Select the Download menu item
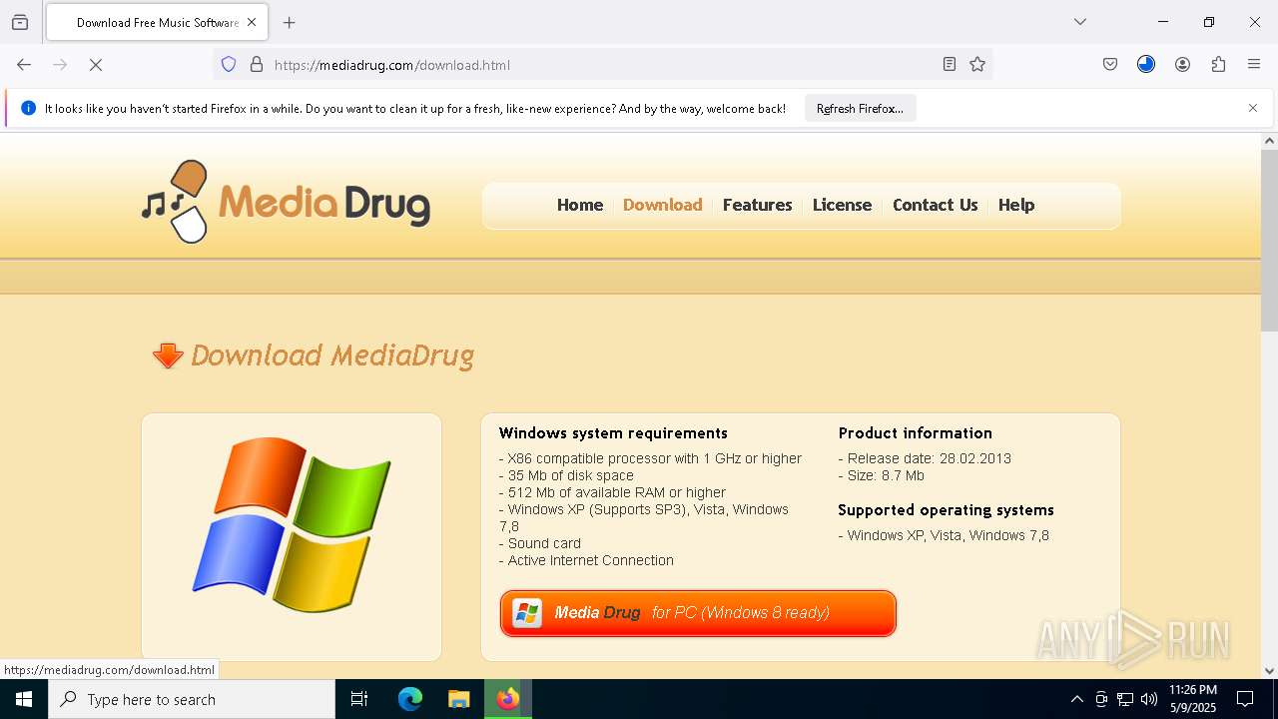The image size is (1278, 719). tap(662, 205)
